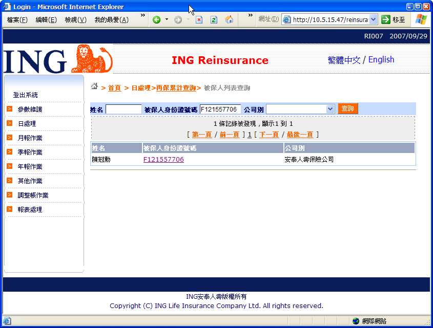Open the 公司別 dropdown
Image resolution: width=433 pixels, height=328 pixels.
tap(300, 109)
